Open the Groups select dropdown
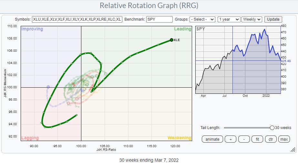Screen dimensions: 298x163 click(202, 19)
